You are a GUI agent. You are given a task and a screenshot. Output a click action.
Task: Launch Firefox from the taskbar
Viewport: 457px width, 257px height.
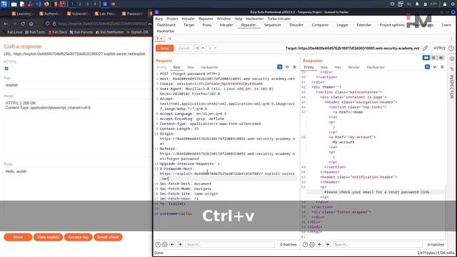pos(46,4)
